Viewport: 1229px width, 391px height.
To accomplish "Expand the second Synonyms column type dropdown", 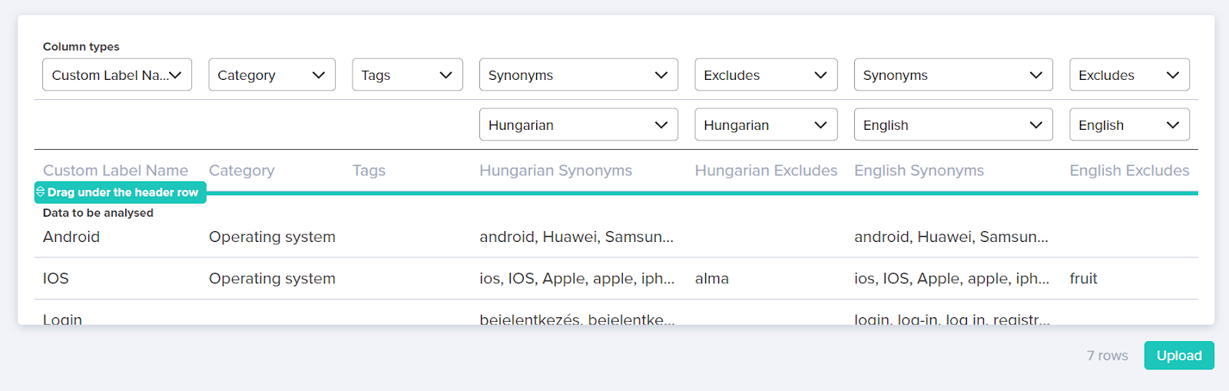I will (952, 75).
